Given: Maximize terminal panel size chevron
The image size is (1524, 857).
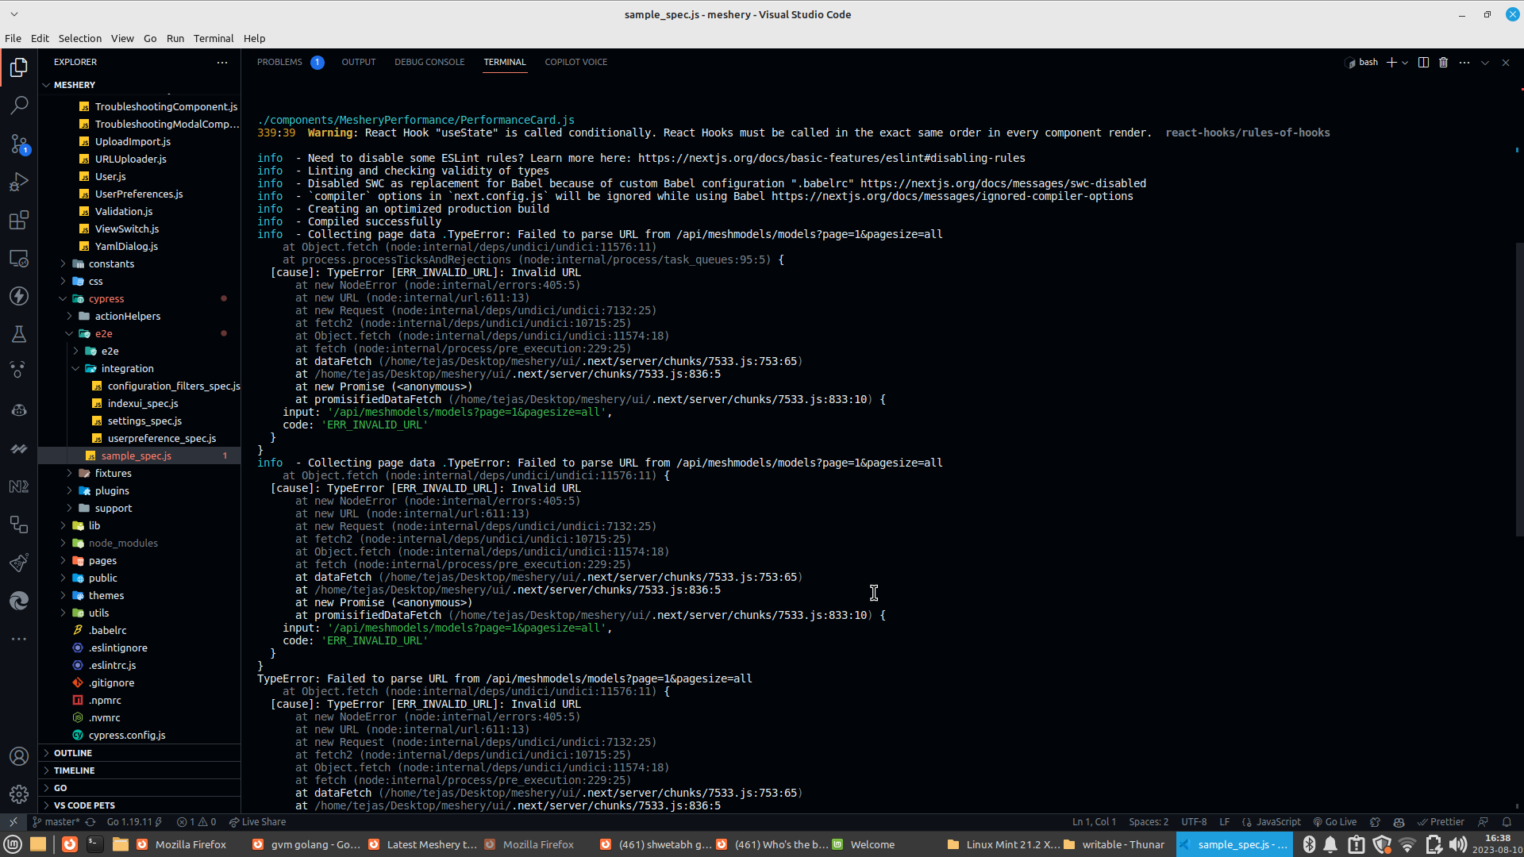Looking at the screenshot, I should coord(1485,62).
